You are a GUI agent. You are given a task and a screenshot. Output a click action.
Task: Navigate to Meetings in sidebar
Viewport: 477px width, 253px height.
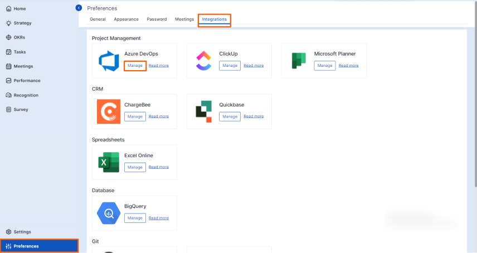(23, 66)
